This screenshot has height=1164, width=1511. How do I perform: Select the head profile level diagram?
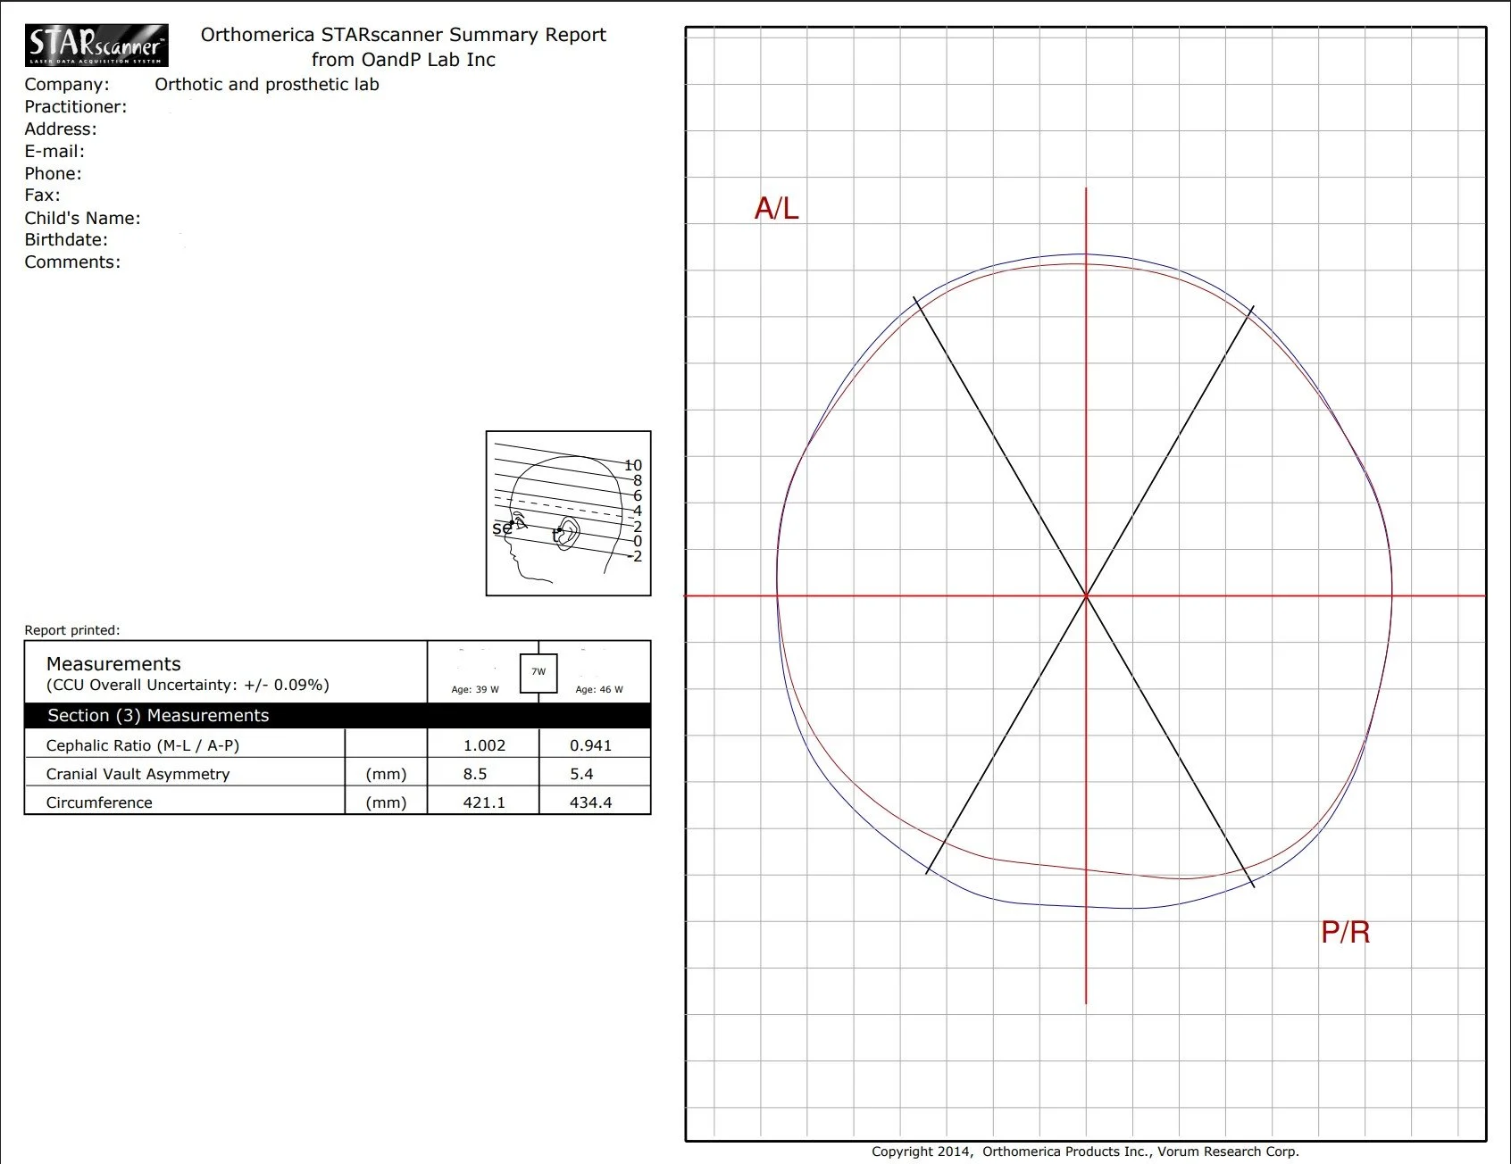click(568, 513)
